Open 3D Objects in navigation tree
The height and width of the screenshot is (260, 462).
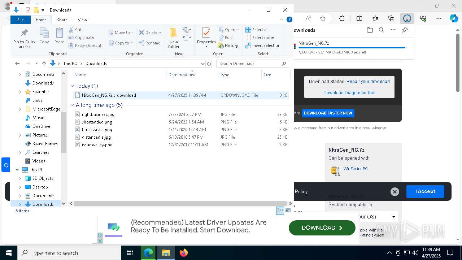43,178
